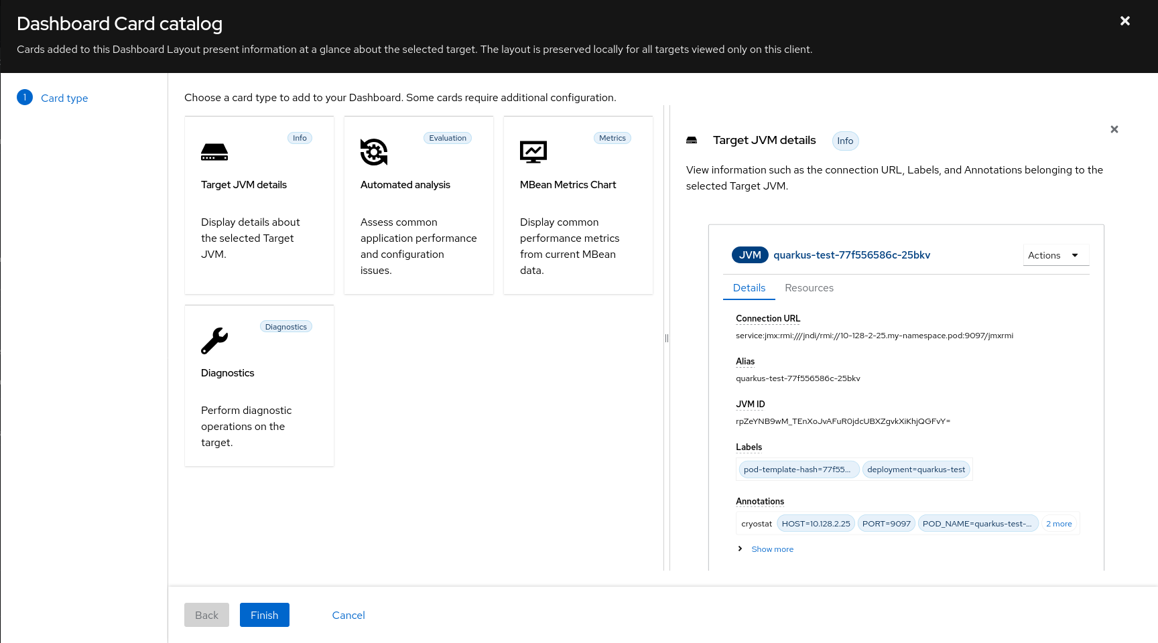Click the server icon in preview header
Screen dimensions: 1158x643
pyautogui.click(x=692, y=141)
